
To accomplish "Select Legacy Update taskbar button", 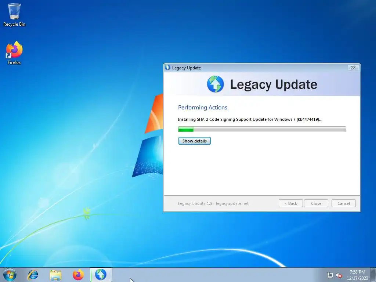I will point(101,275).
